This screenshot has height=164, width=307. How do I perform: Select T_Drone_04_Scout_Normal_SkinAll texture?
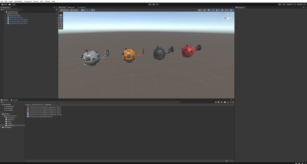click(x=40, y=117)
